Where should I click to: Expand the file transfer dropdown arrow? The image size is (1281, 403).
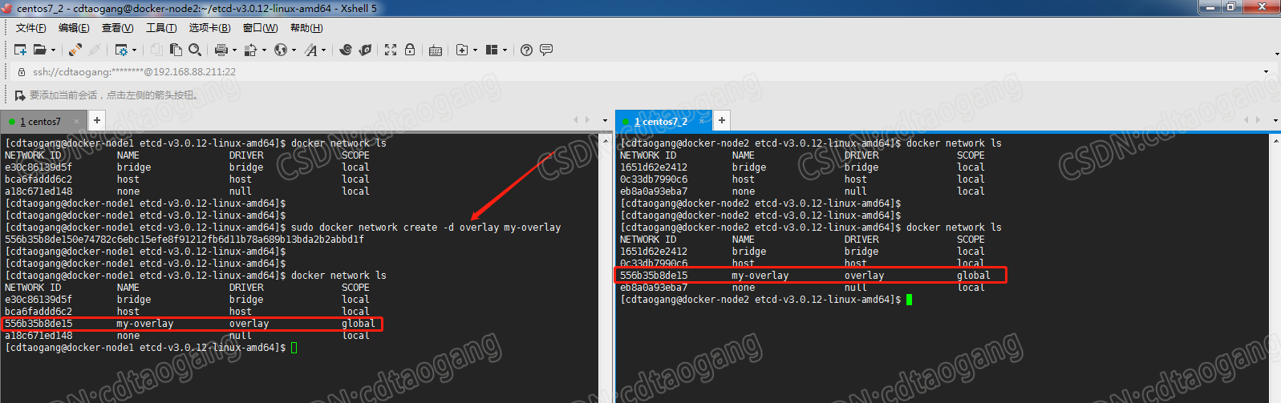click(264, 50)
